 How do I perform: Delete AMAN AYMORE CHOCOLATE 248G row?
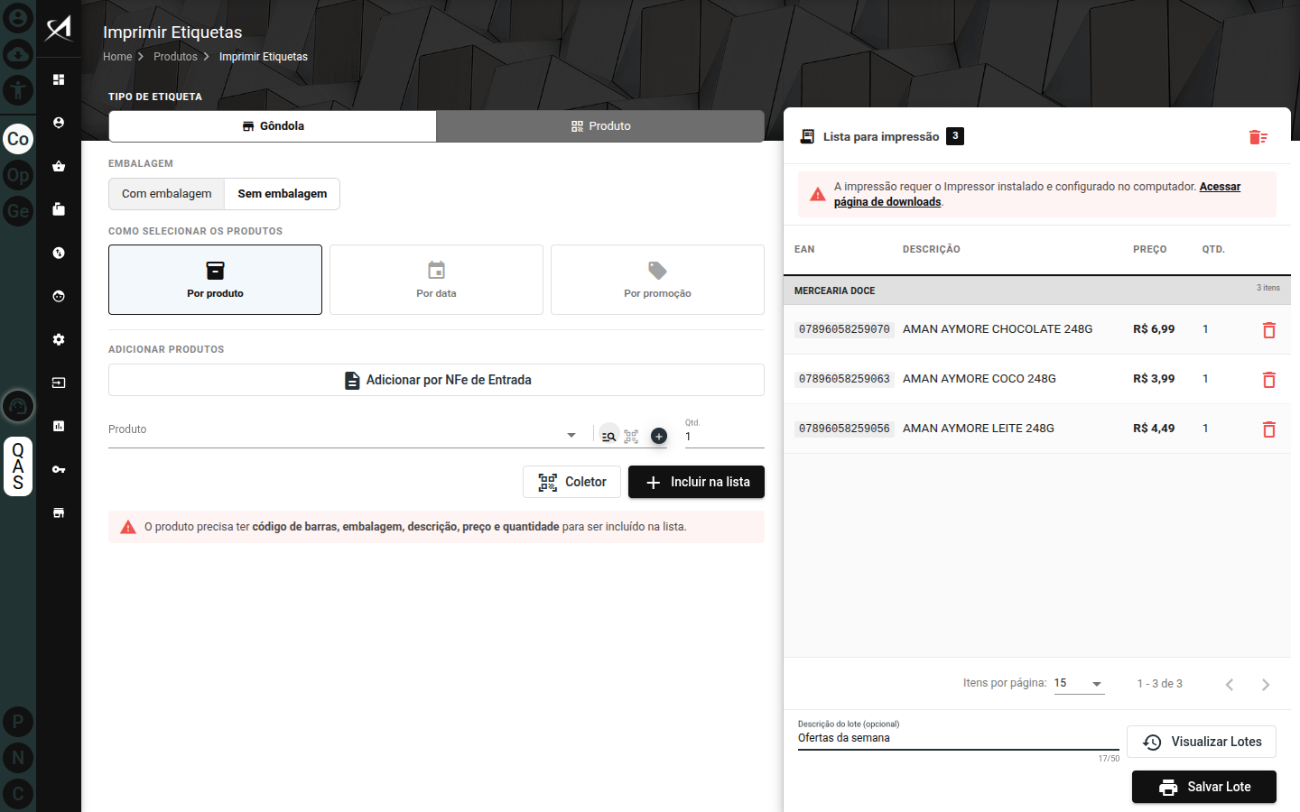coord(1268,330)
